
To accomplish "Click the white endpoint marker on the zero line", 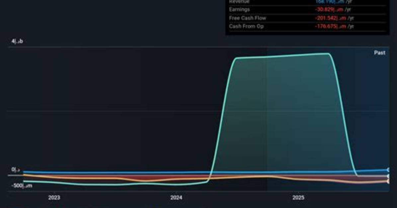I will point(388,176).
